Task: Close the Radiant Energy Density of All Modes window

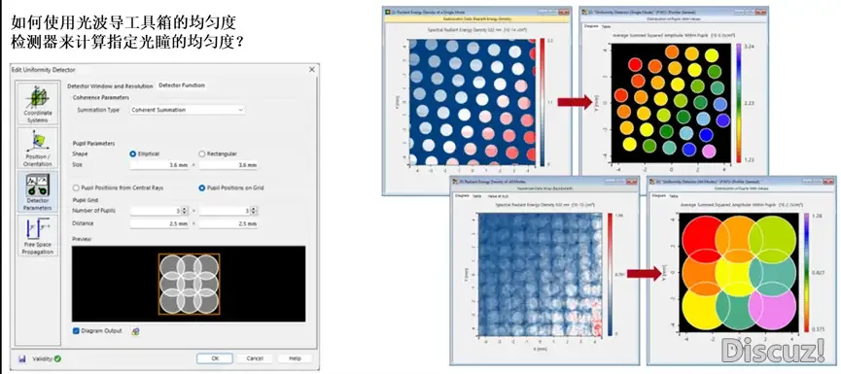Action: (x=632, y=183)
